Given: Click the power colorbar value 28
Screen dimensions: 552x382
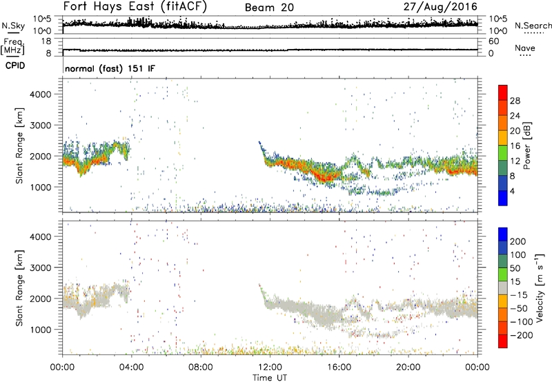Looking at the screenshot, I should click(515, 101).
